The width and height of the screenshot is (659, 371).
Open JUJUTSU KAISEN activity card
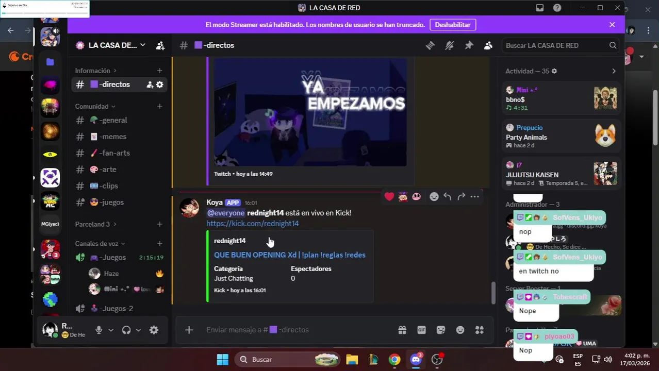561,173
